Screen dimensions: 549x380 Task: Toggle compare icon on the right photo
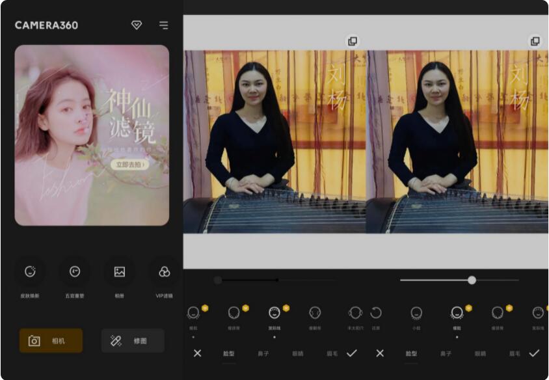(535, 41)
